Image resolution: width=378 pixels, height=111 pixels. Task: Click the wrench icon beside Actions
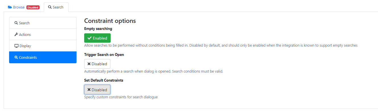(x=16, y=34)
